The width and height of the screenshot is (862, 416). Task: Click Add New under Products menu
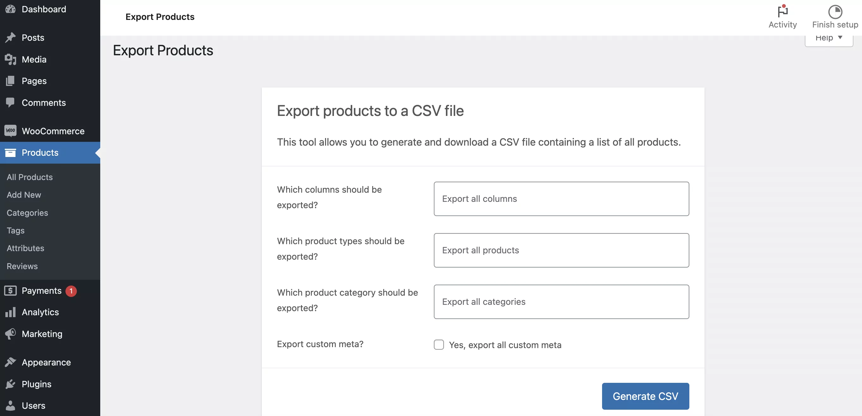tap(24, 195)
